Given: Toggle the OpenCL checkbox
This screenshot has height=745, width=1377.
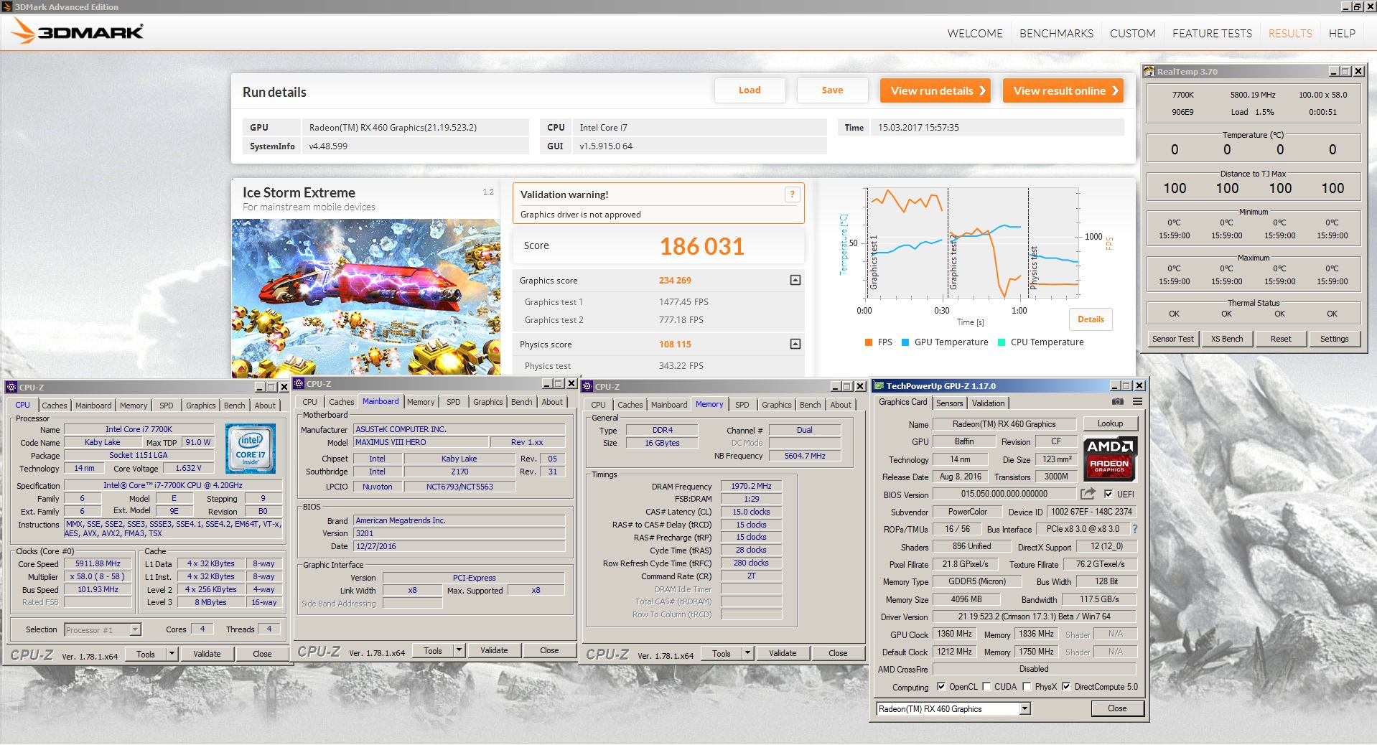Looking at the screenshot, I should coord(941,686).
